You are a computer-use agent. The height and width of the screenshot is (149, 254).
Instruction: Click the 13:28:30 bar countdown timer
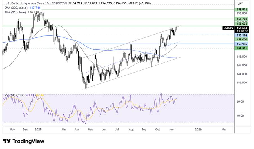(x=241, y=31)
